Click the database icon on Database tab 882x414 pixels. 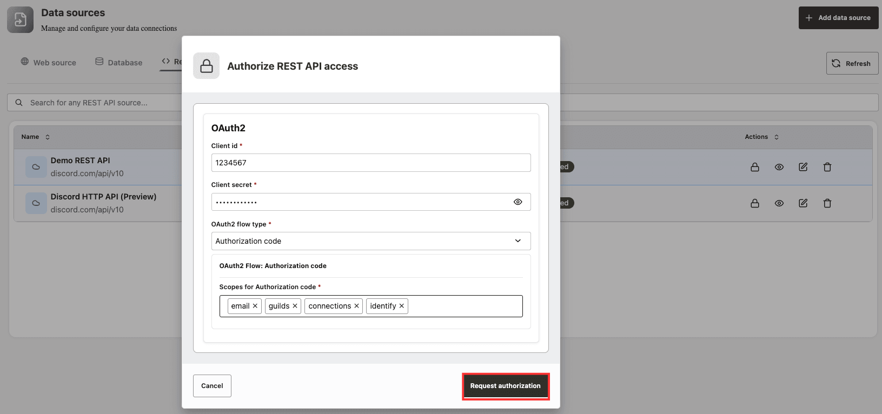(x=100, y=62)
